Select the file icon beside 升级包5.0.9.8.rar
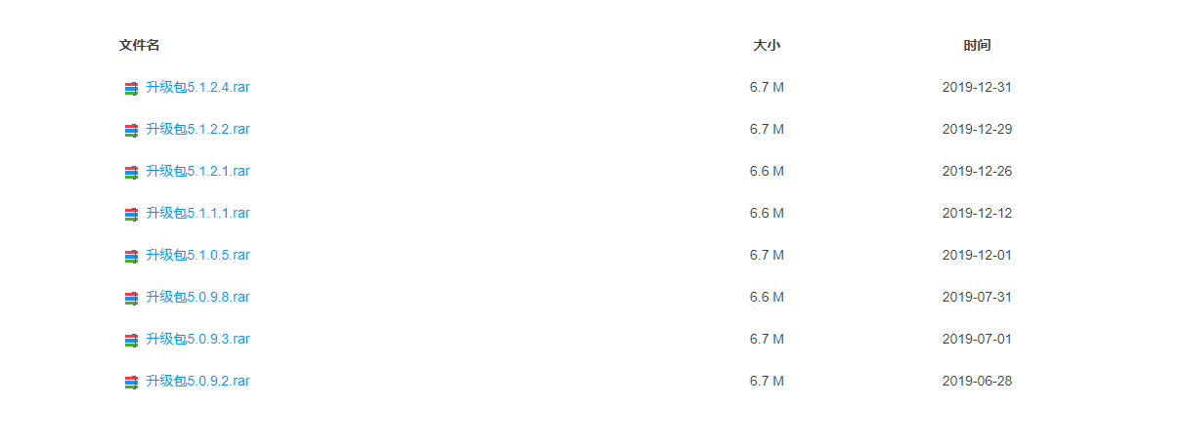Screen dimensions: 1187x448 click(131, 298)
